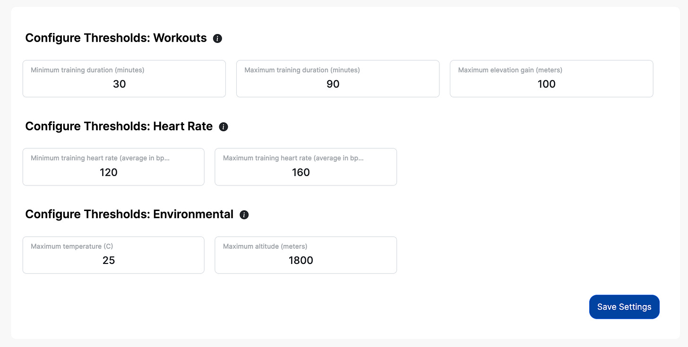
Task: Open the Workouts thresholds info tooltip
Action: tap(217, 38)
